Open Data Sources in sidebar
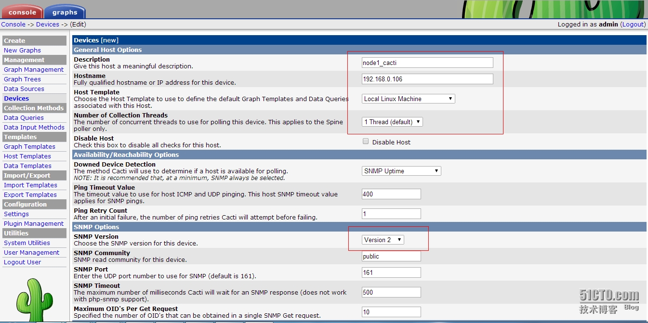The height and width of the screenshot is (323, 648). [x=24, y=89]
